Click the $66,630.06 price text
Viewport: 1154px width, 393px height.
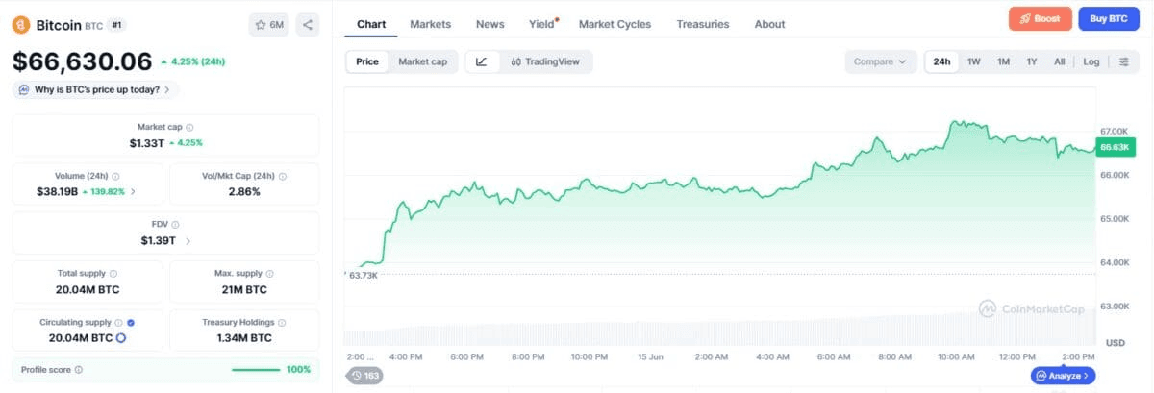pyautogui.click(x=82, y=61)
